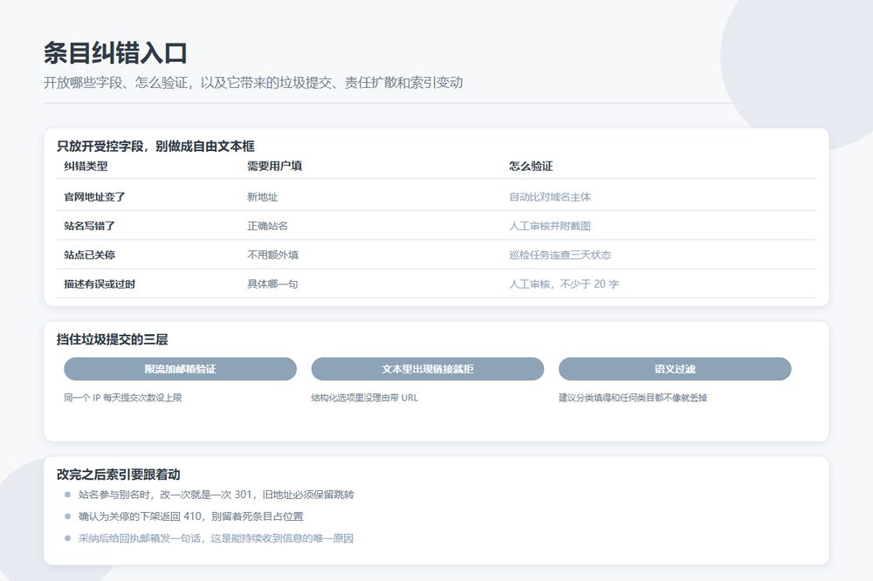The height and width of the screenshot is (581, 873).
Task: Click the text 结构化选项里没理由带 URL
Action: tap(365, 397)
